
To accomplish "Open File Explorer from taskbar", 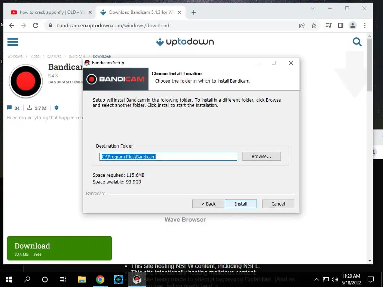I will (x=82, y=280).
